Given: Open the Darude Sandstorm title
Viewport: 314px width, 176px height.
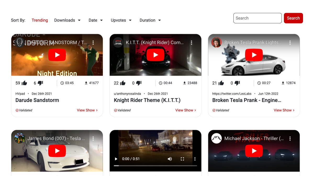Looking at the screenshot, I should click(x=37, y=100).
